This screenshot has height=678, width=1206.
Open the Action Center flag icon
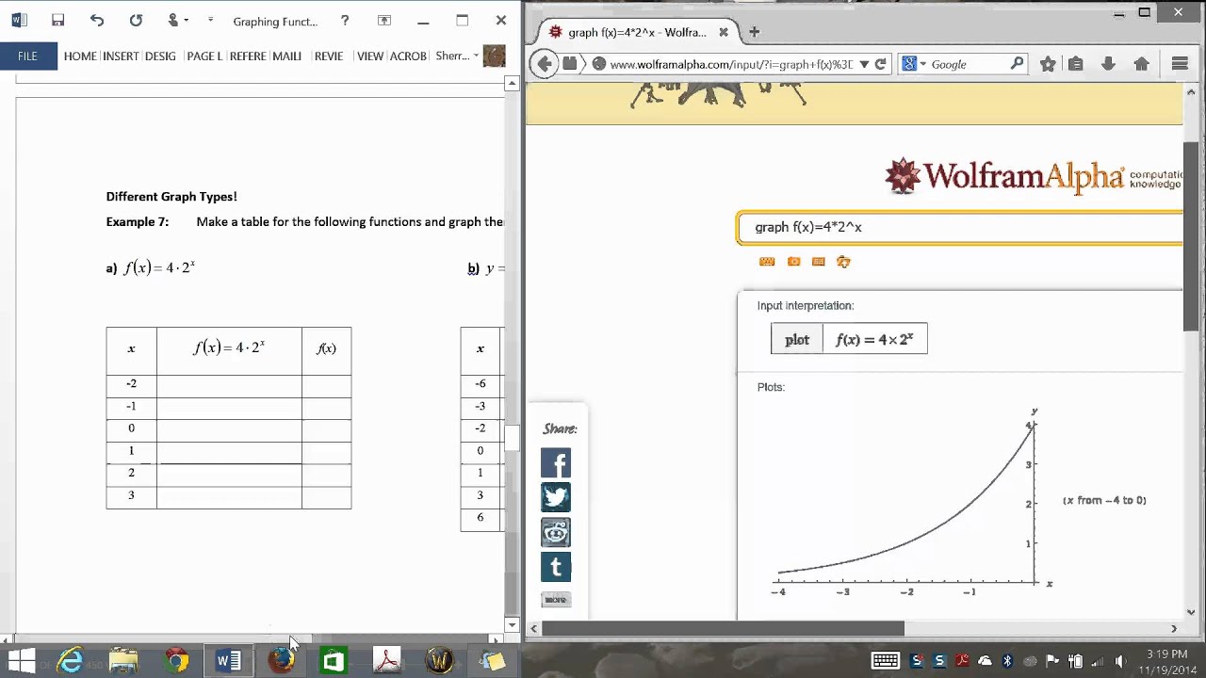(1053, 661)
